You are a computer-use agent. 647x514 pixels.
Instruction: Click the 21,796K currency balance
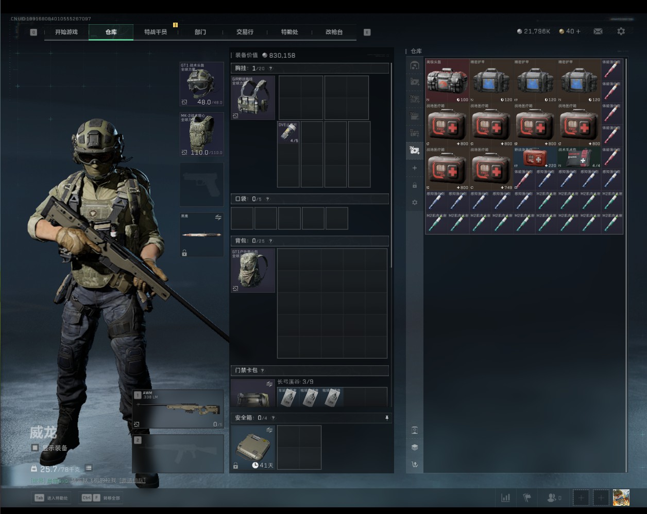click(534, 31)
